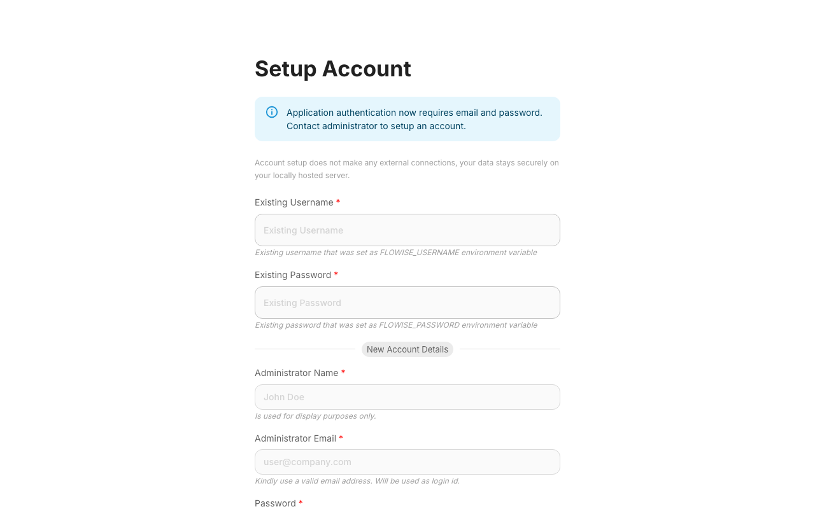This screenshot has height=509, width=815.
Task: Click the display purposes helper text
Action: [x=315, y=416]
